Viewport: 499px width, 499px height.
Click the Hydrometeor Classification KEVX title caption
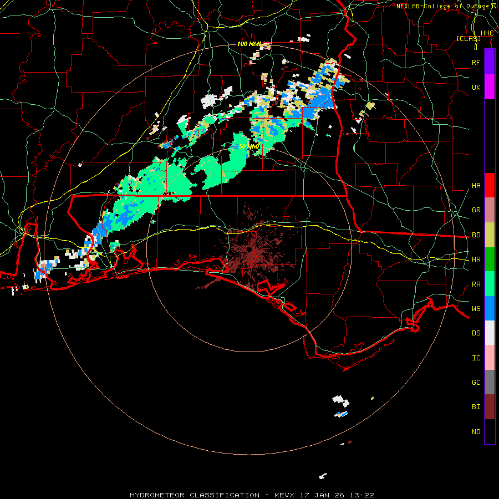252,495
